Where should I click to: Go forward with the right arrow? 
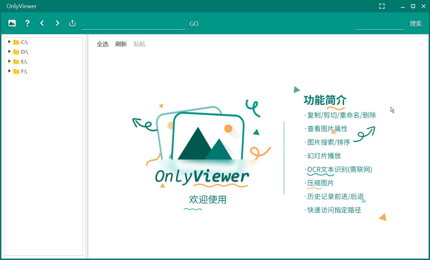[x=57, y=23]
